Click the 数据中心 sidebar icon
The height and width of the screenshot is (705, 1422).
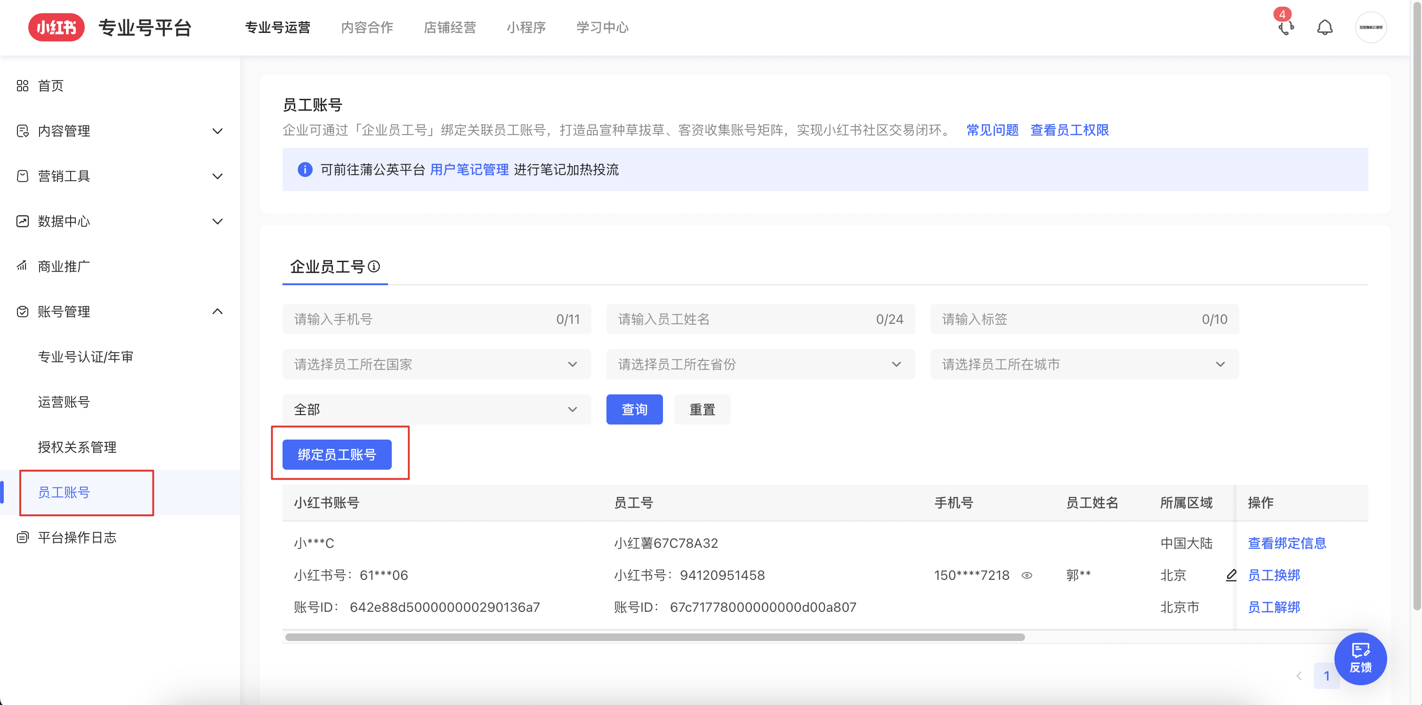point(22,221)
